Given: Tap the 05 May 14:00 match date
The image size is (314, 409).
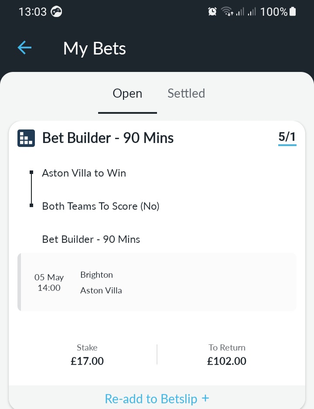Looking at the screenshot, I should coord(49,283).
